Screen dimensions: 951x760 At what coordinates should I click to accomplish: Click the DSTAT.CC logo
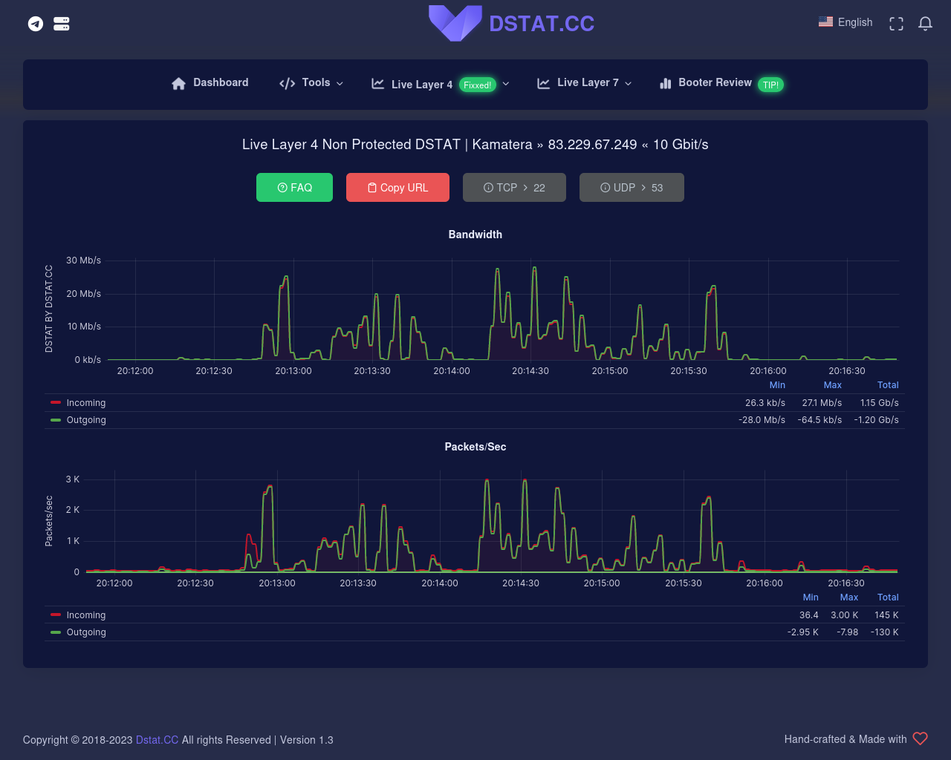coord(511,23)
